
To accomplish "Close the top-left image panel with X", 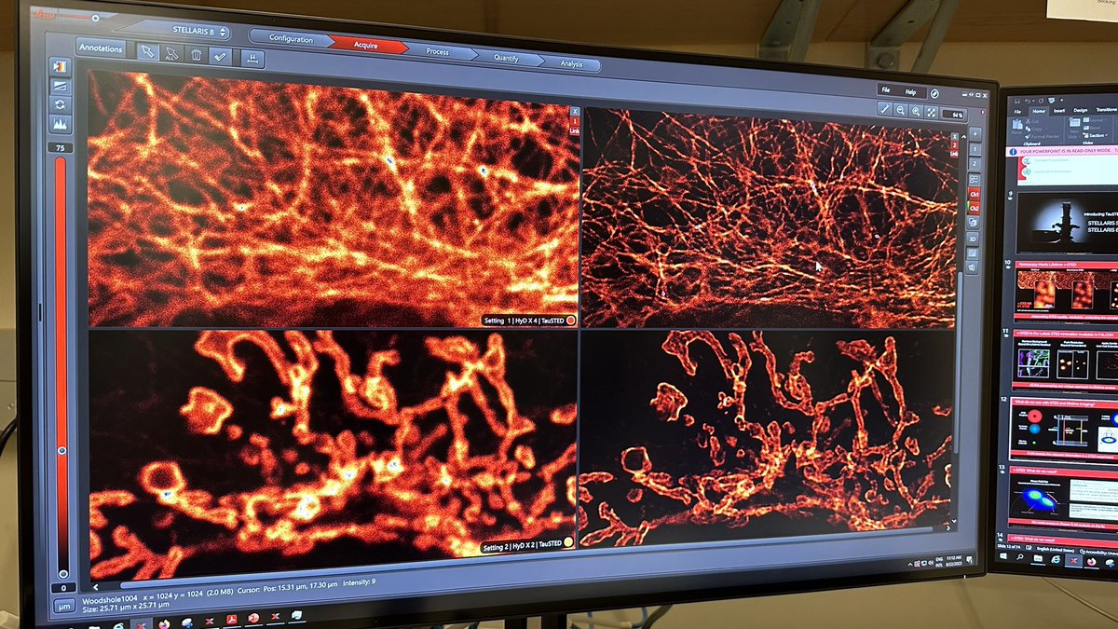I will click(575, 110).
